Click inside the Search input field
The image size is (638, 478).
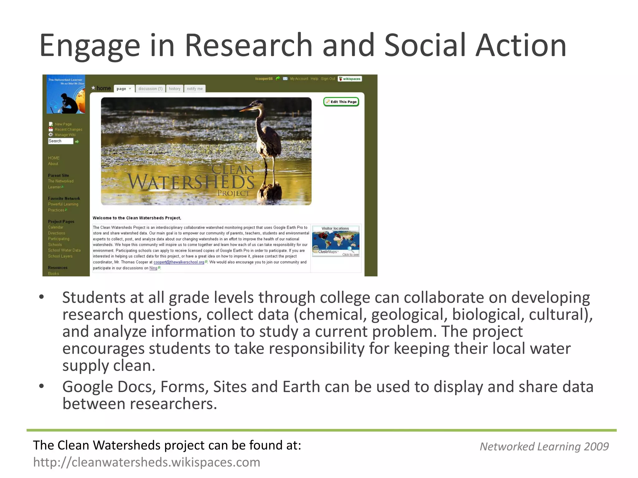click(x=60, y=141)
